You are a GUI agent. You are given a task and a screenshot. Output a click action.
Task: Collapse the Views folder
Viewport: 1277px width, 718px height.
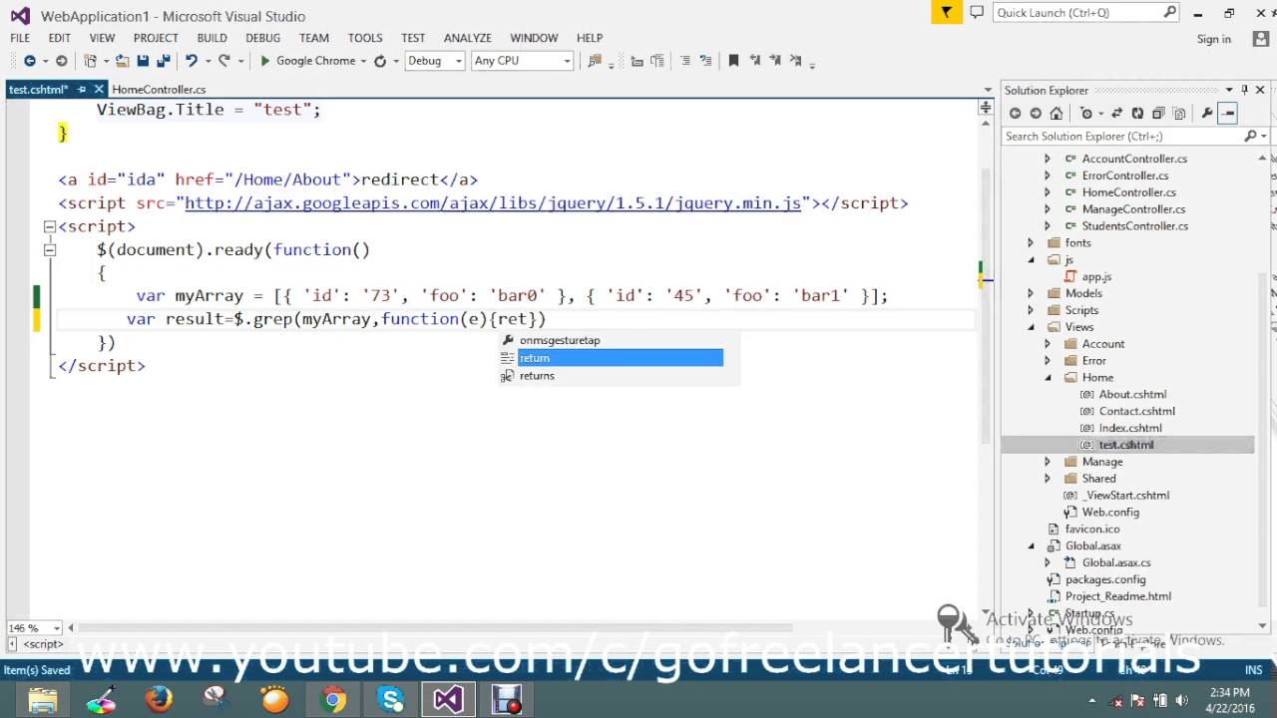point(1032,327)
